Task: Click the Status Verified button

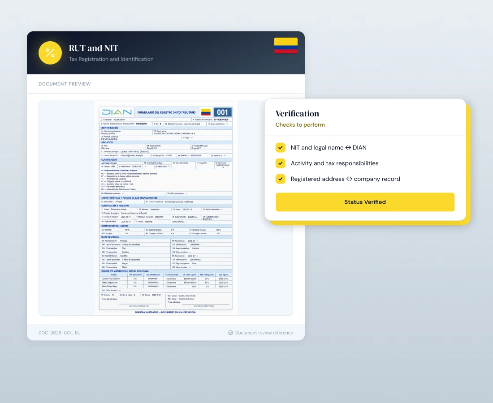Action: click(365, 202)
